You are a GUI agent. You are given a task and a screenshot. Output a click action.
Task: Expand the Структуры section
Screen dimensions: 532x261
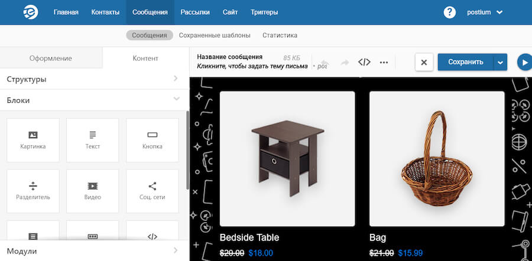[x=92, y=79]
